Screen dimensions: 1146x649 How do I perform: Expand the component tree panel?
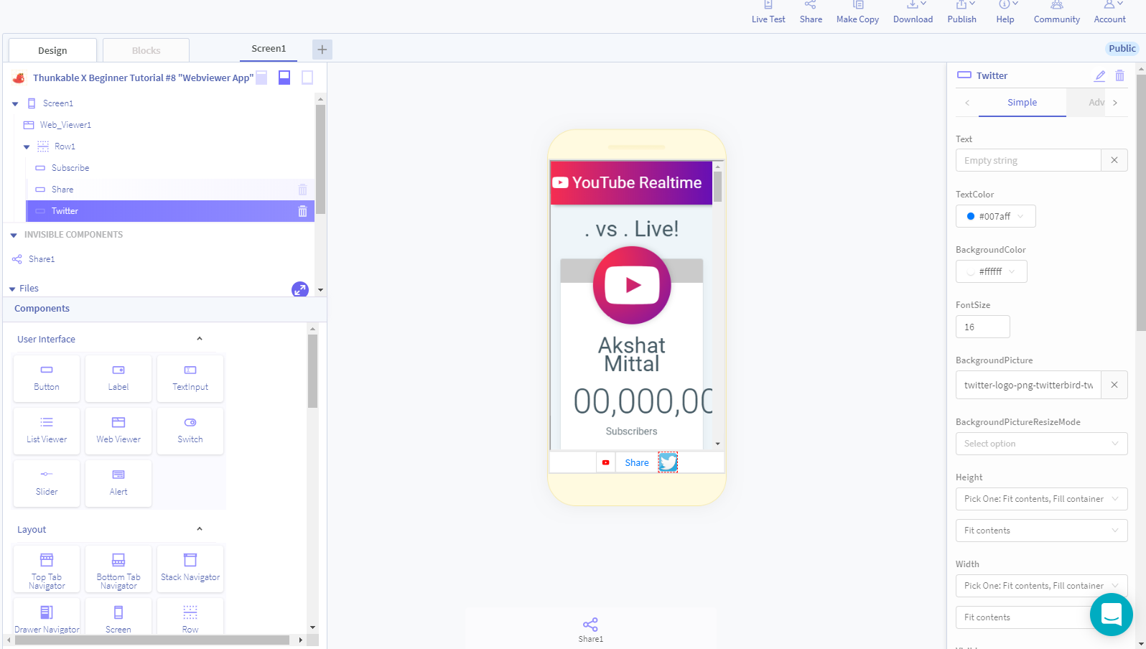(300, 289)
